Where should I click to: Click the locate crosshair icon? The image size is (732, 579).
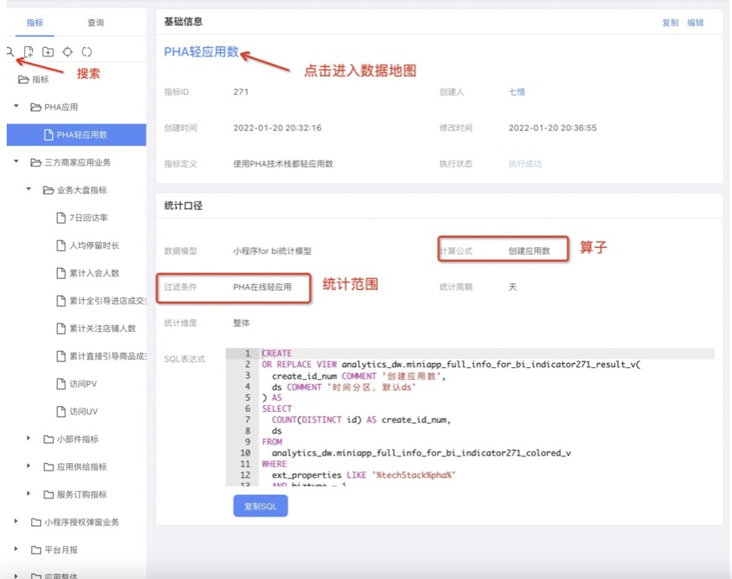[x=68, y=51]
